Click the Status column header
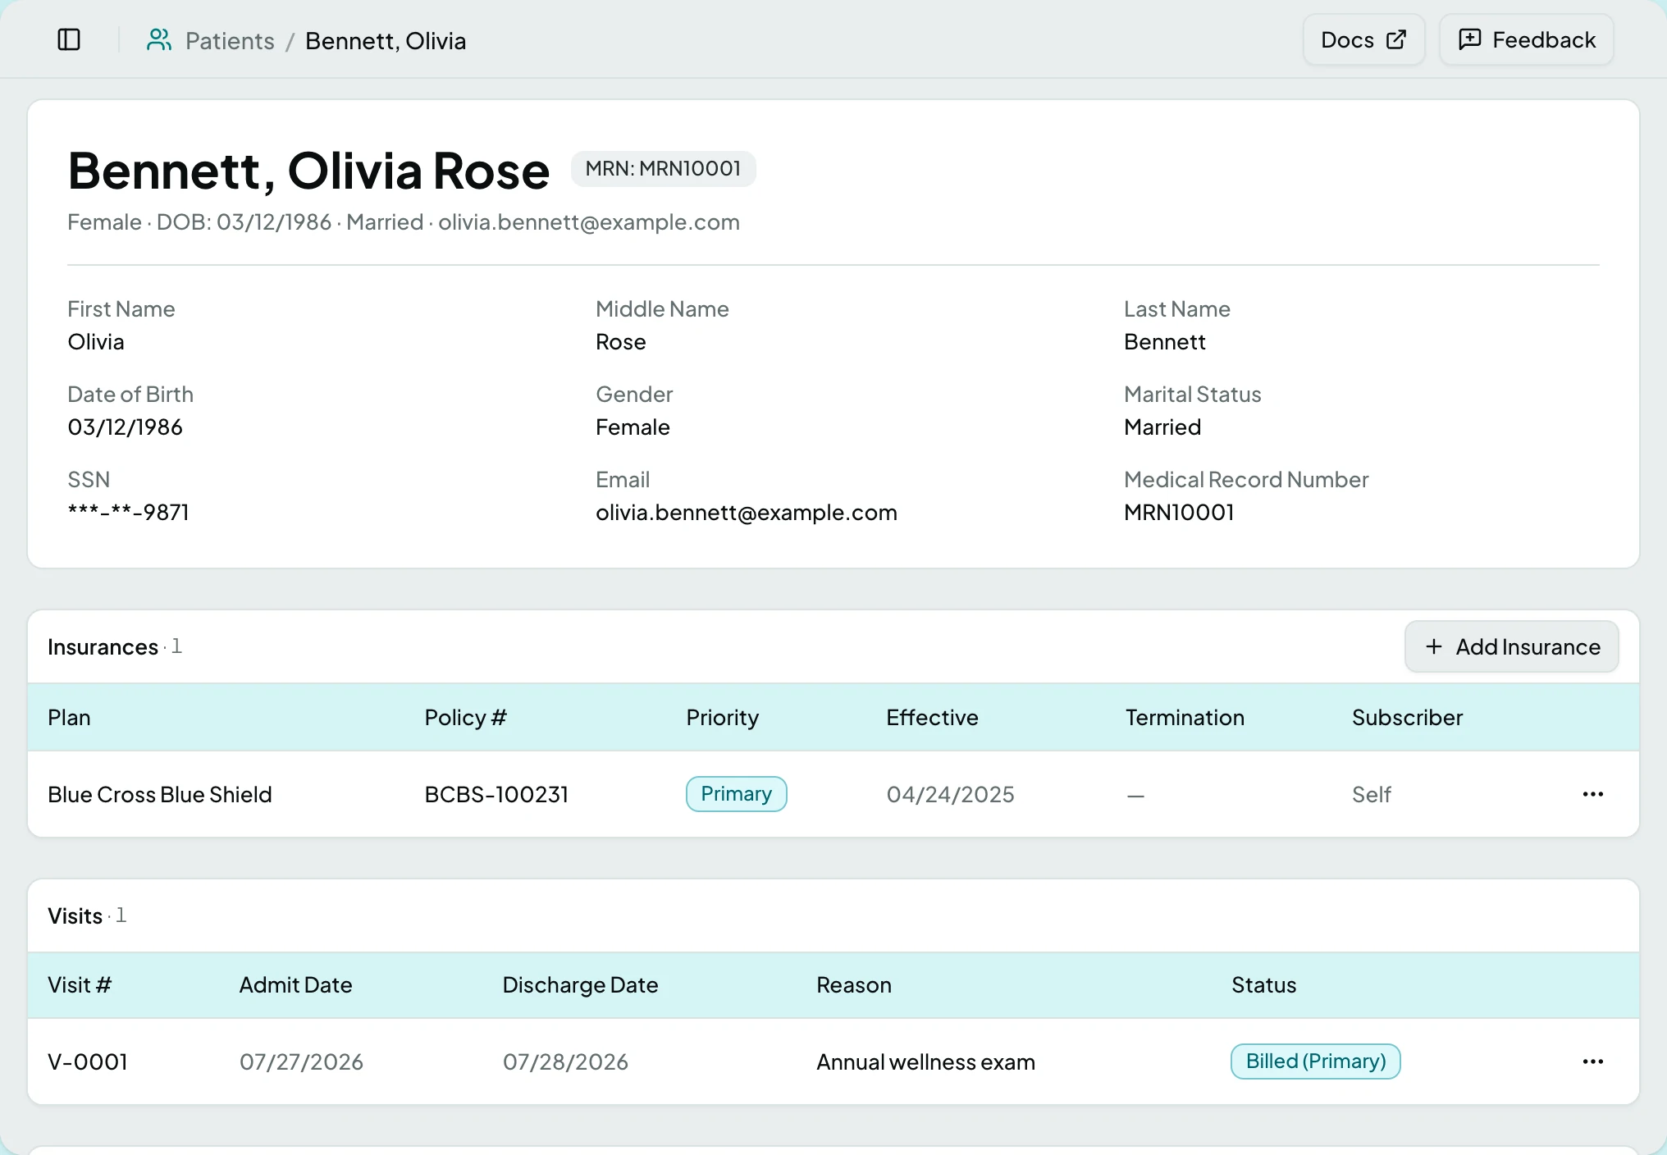The width and height of the screenshot is (1667, 1155). [1263, 984]
